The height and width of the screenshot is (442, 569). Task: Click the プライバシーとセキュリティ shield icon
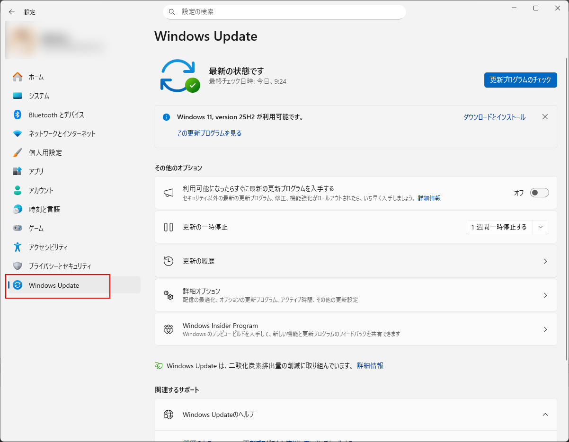click(18, 266)
